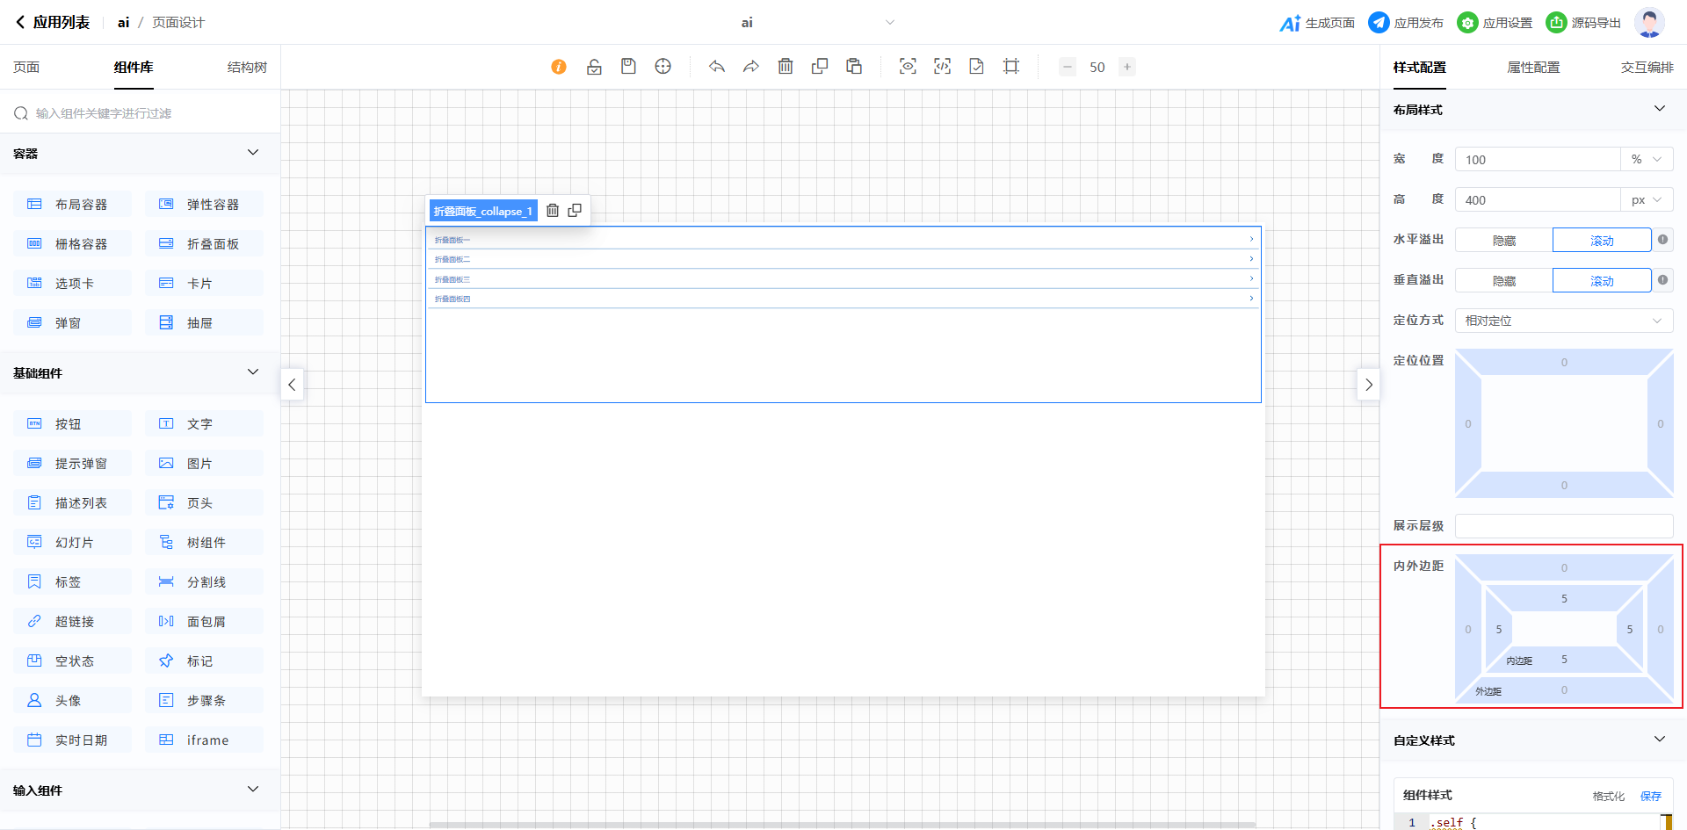Collapse the 容器 section

tap(253, 153)
